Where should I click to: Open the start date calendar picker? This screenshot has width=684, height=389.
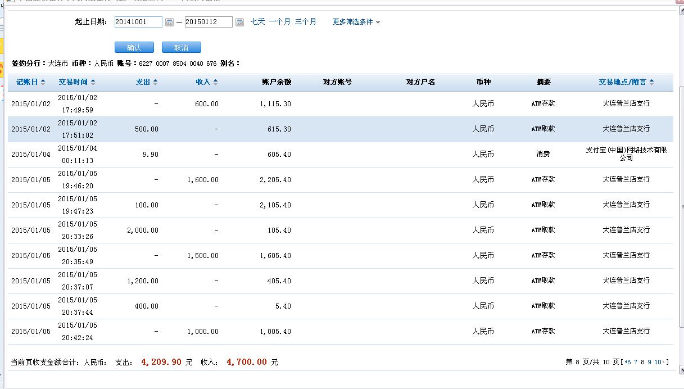pyautogui.click(x=169, y=22)
